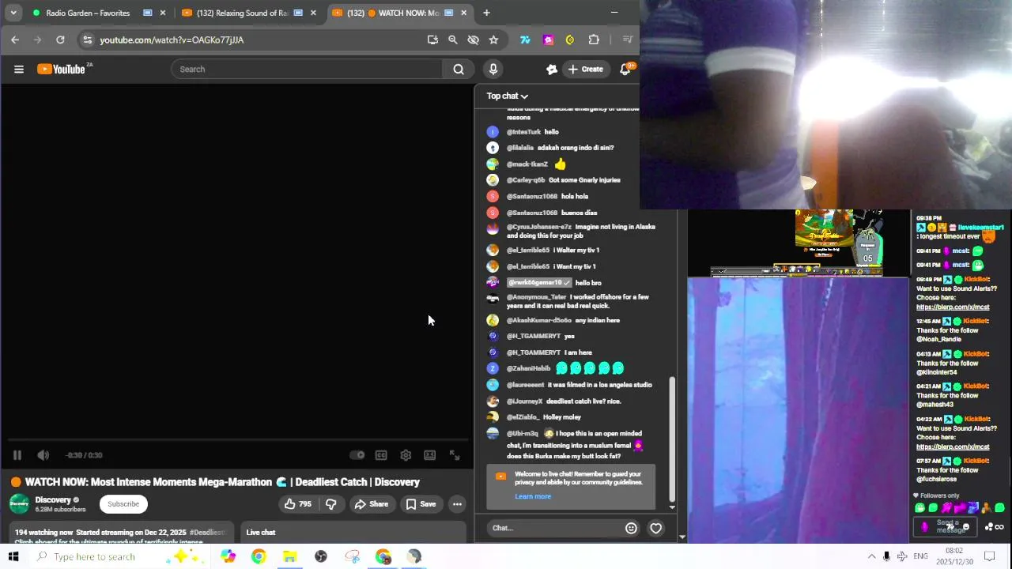
Task: Click the #Deadliest hashtag in description
Action: click(208, 533)
